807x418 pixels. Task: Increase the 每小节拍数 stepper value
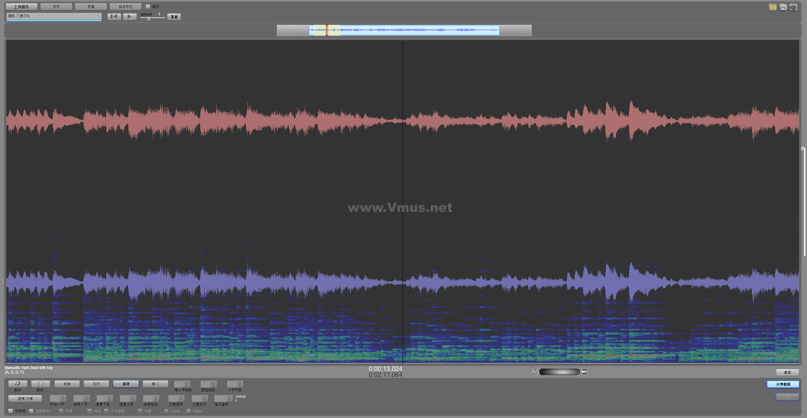[x=187, y=382]
